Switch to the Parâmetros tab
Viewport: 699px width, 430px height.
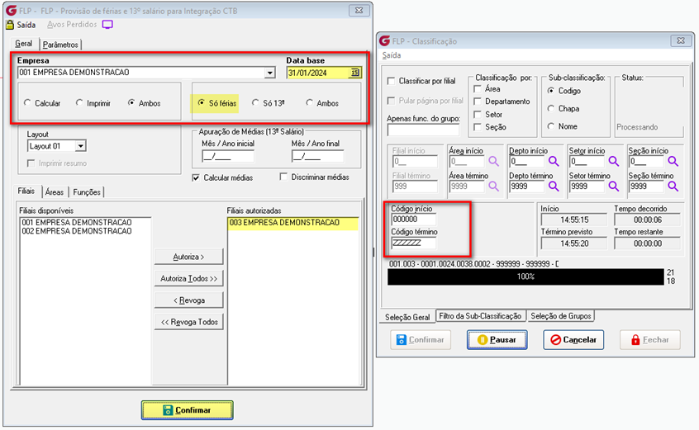pos(60,45)
